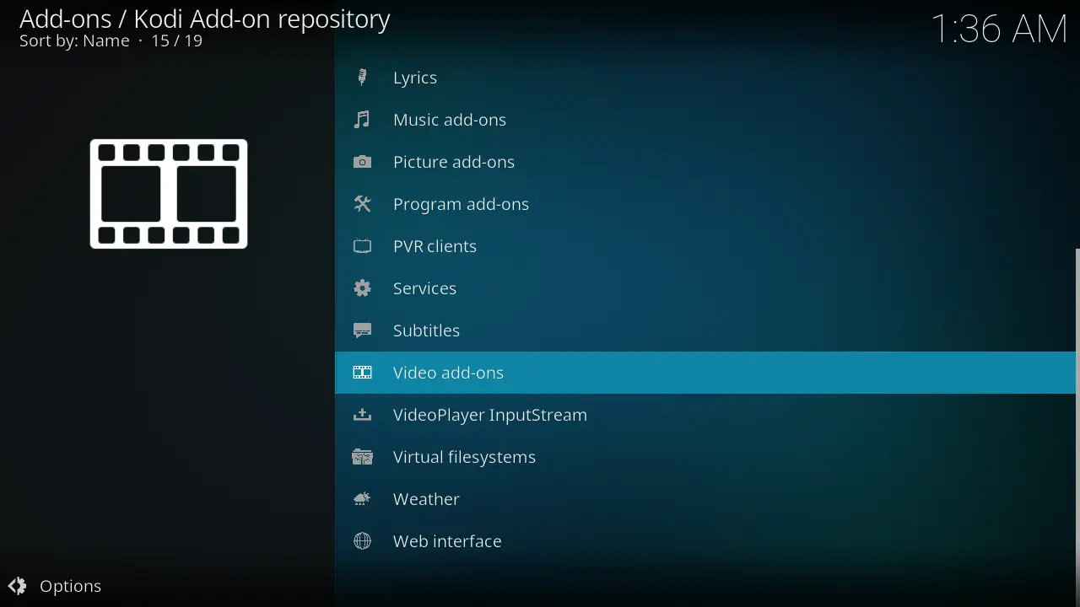Click the Services gear icon

[x=363, y=288]
